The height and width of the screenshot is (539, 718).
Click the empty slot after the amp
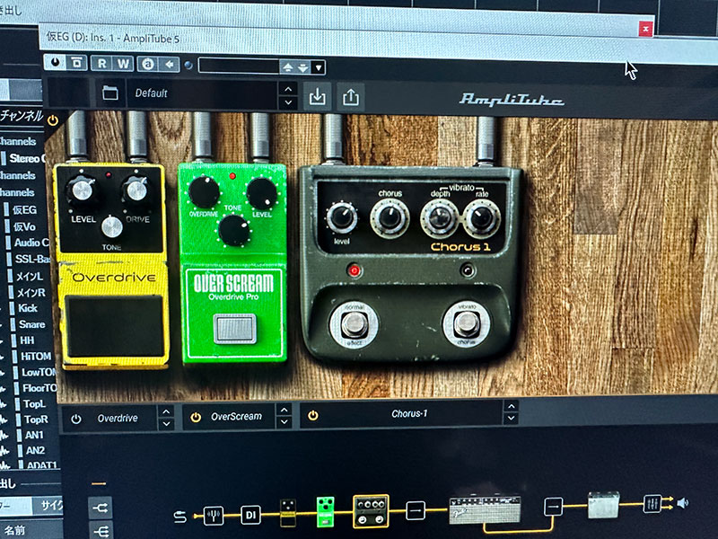coord(553,507)
